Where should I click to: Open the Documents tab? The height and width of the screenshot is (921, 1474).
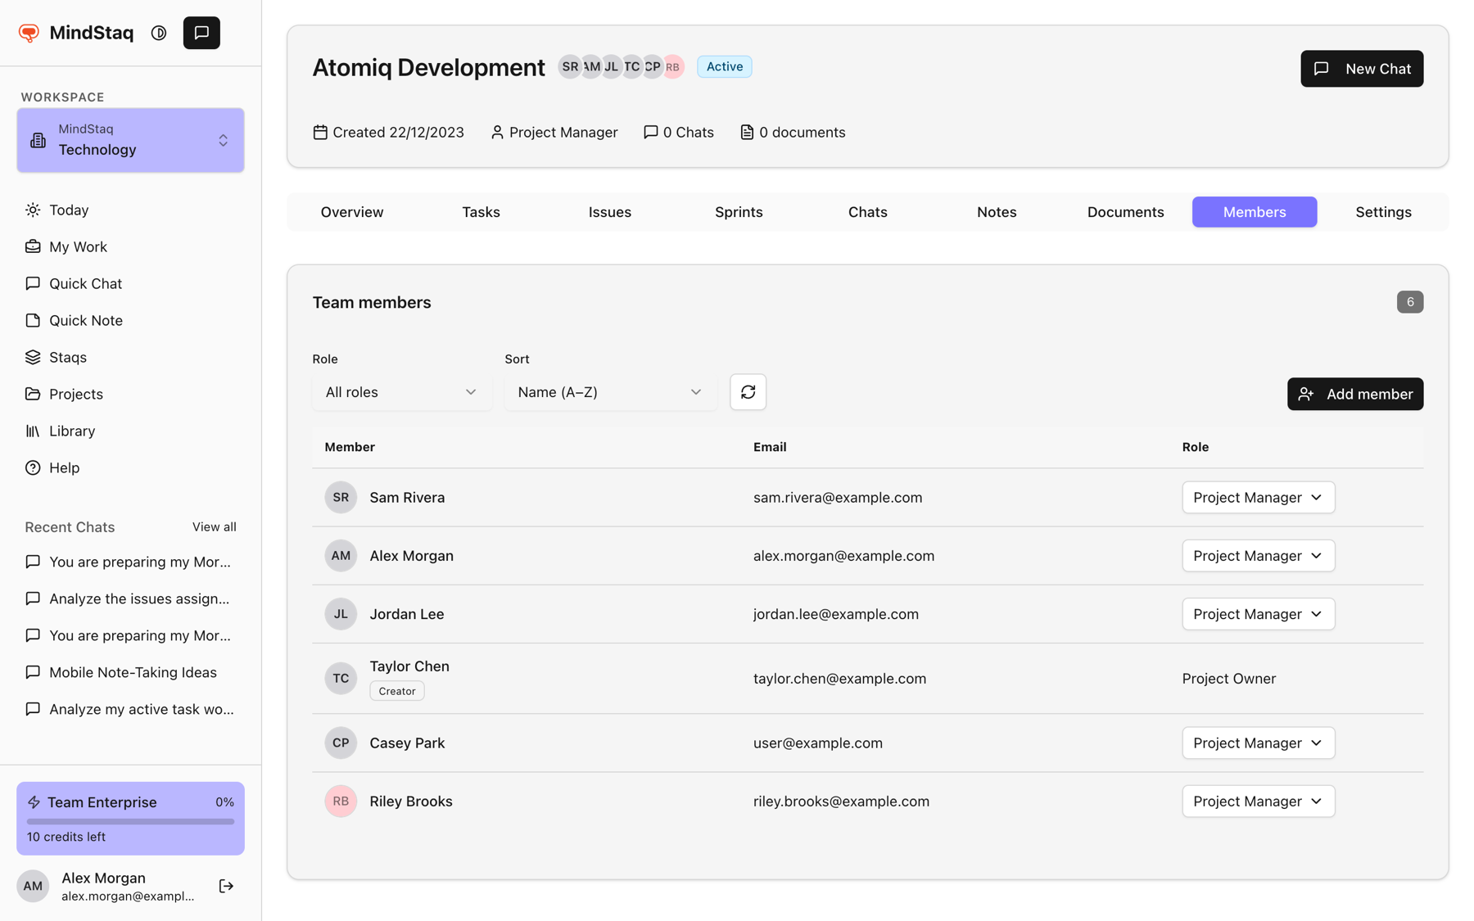[x=1125, y=212]
